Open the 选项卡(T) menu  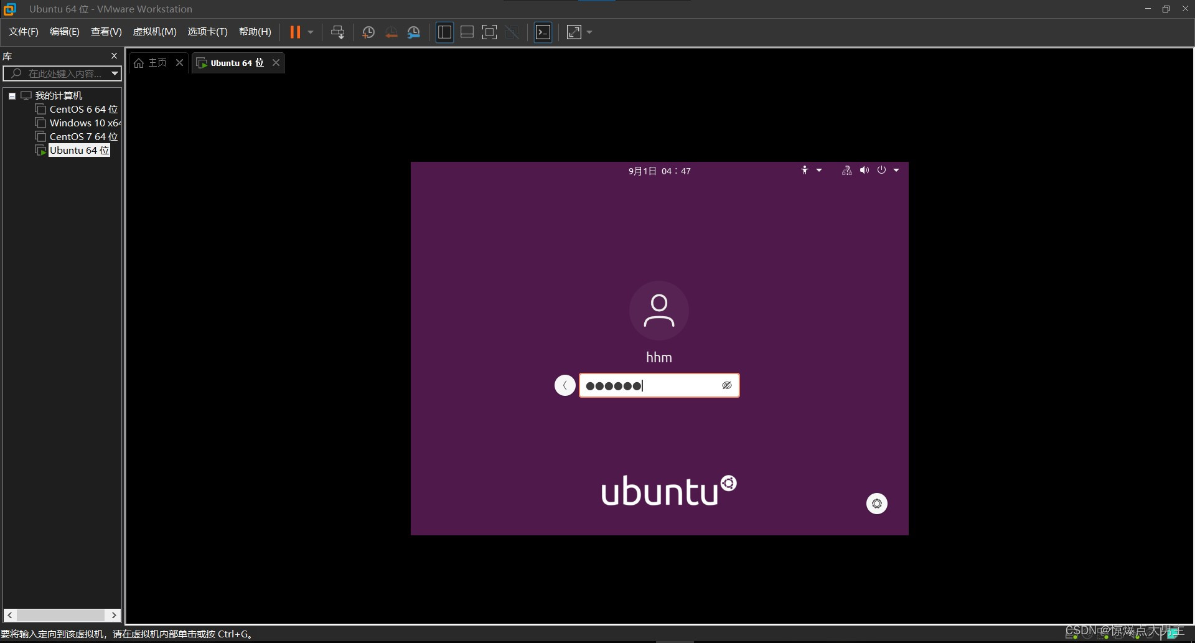(x=208, y=32)
